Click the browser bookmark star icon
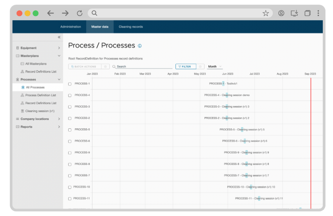The width and height of the screenshot is (333, 216). coord(266,13)
